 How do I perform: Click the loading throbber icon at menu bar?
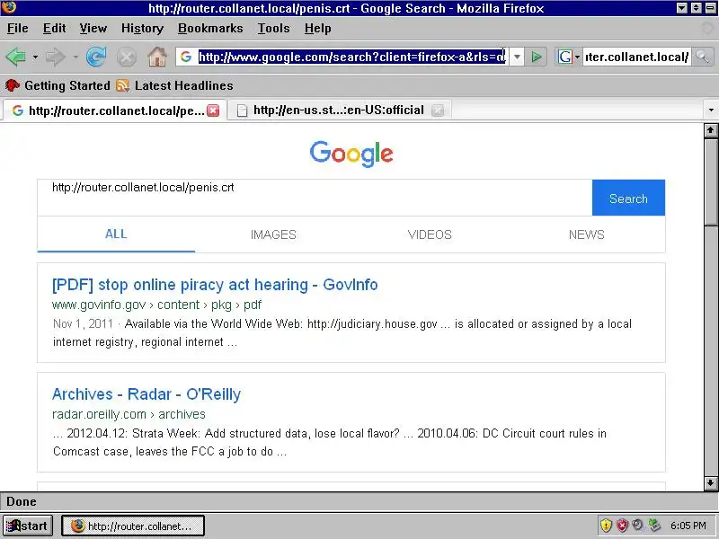point(708,29)
